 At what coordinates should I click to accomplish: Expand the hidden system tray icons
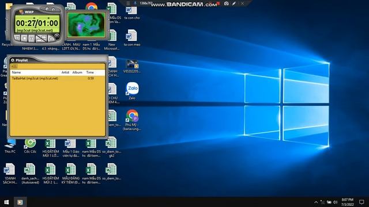tap(316, 202)
